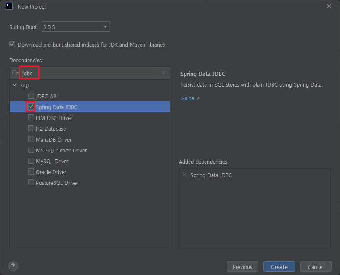
Task: Select the MariaDB Driver row label
Action: (54, 140)
